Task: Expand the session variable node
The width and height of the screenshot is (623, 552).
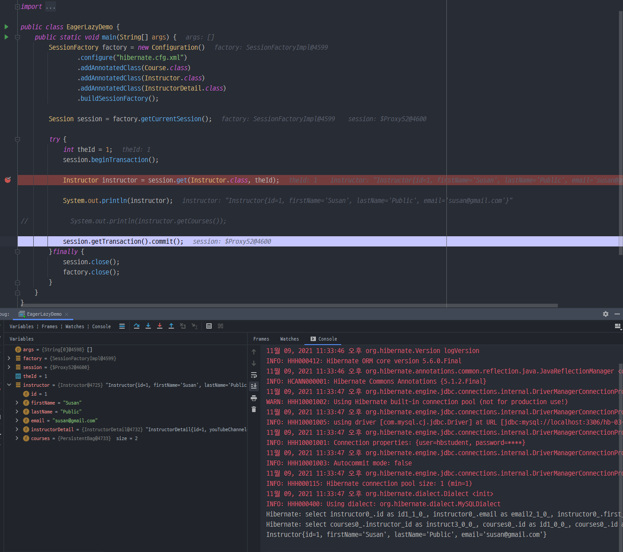Action: 9,367
